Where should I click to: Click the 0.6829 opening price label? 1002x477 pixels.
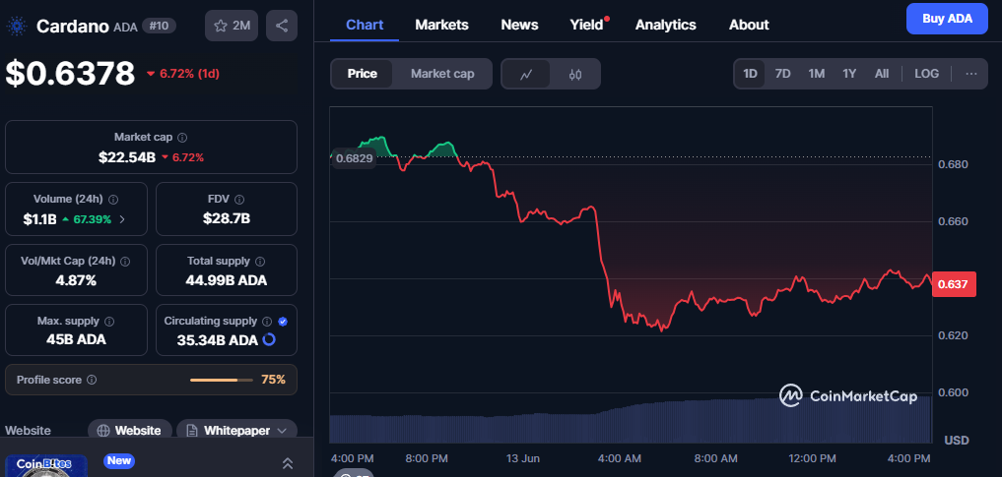tap(354, 158)
